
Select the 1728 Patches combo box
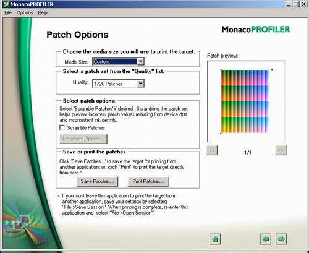coord(118,84)
